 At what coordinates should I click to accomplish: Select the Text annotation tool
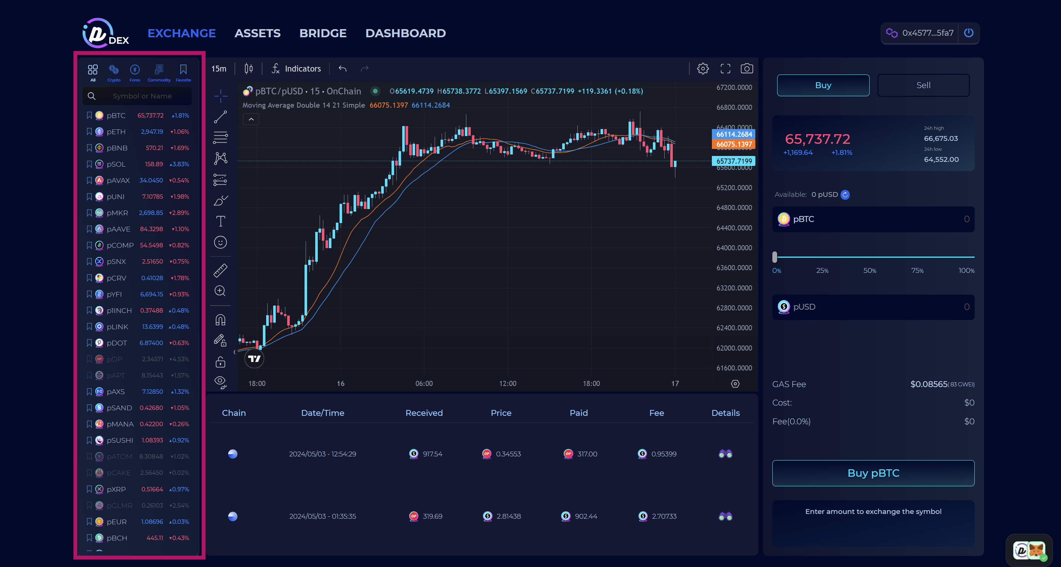click(220, 221)
